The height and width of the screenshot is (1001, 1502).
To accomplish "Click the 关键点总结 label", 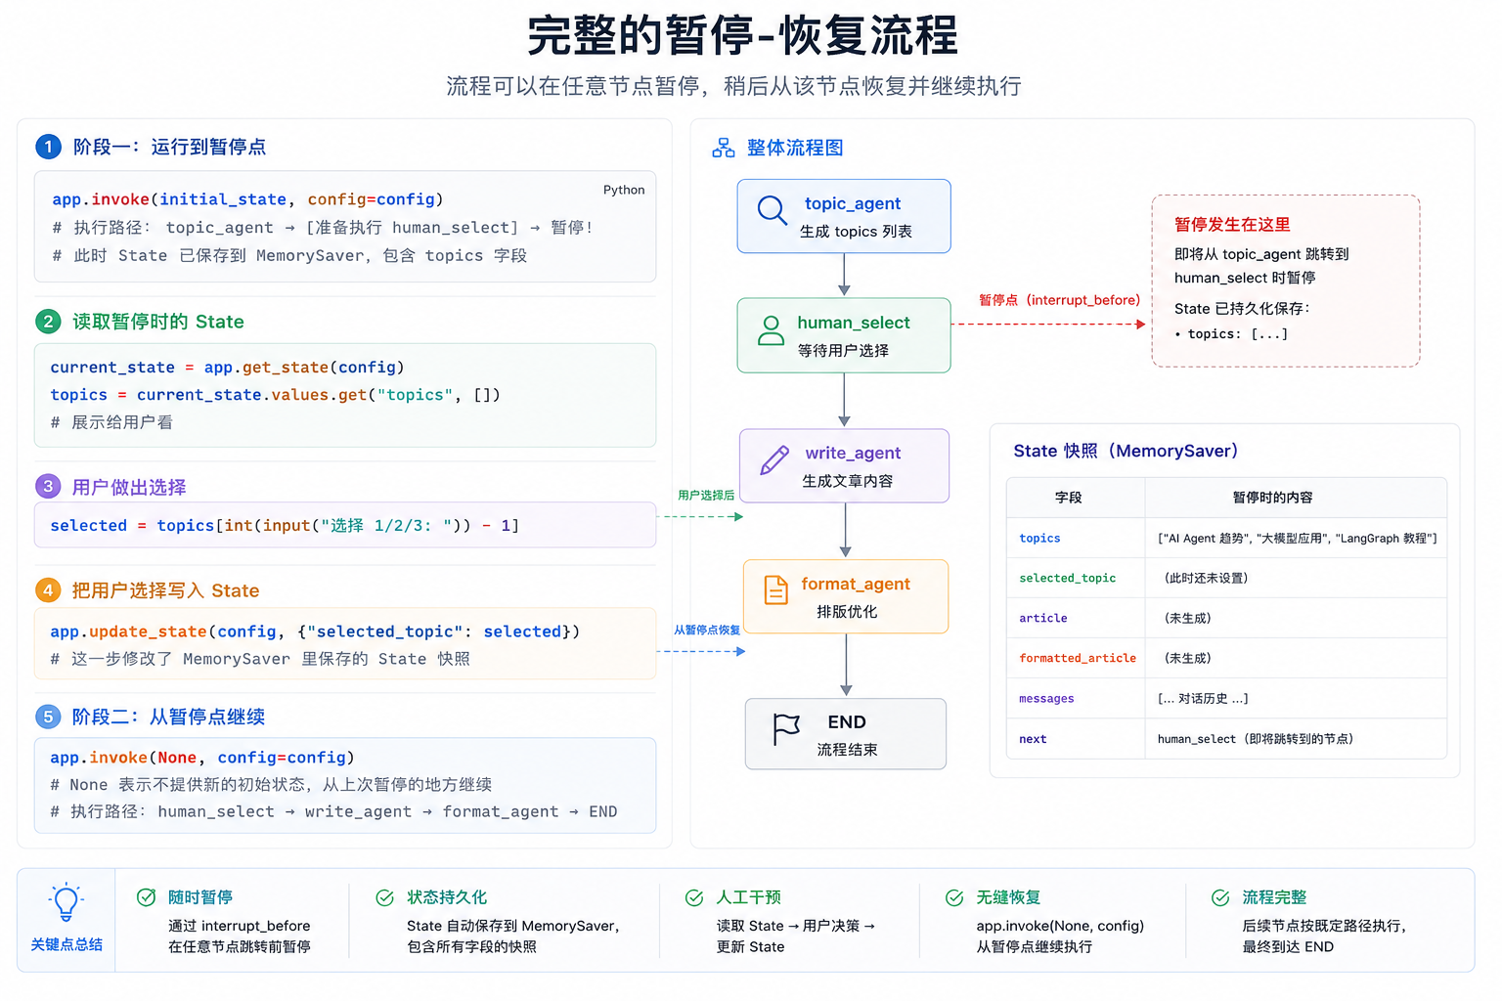I will [x=66, y=944].
